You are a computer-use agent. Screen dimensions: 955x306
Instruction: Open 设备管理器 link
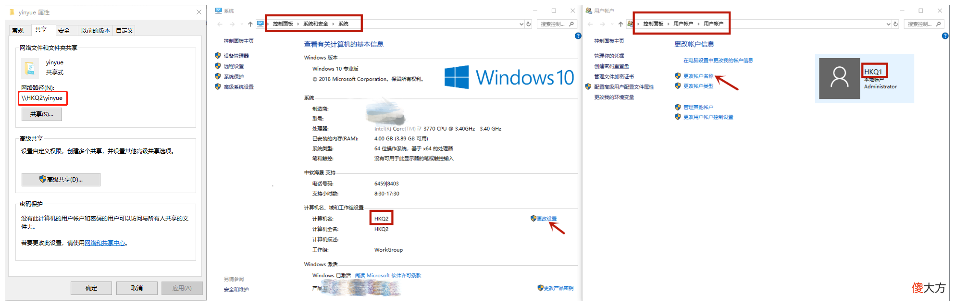tap(236, 56)
